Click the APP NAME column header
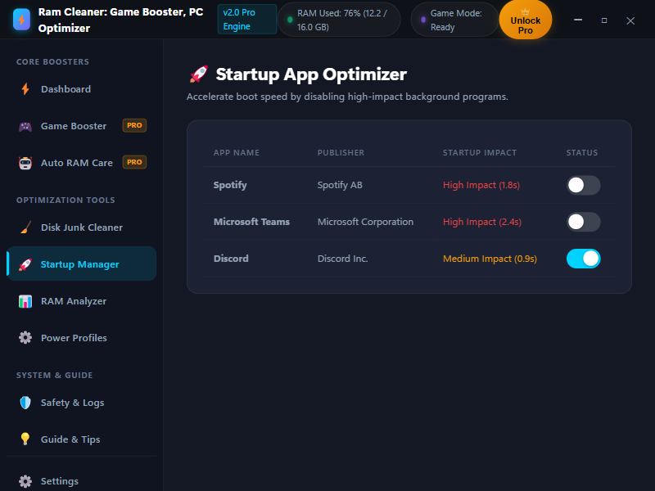 pyautogui.click(x=237, y=153)
